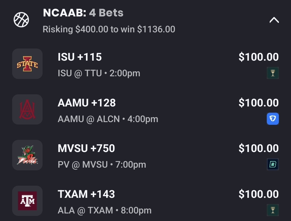This screenshot has height=221, width=291.
Task: Tap the basketball sport icon
Action: [21, 20]
